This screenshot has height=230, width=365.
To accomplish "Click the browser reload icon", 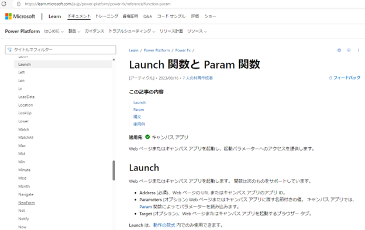I will pos(4,4).
